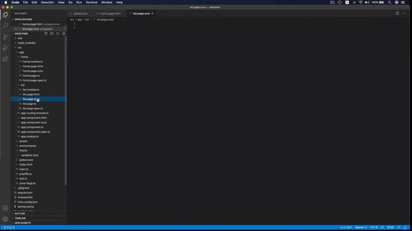Image resolution: width=412 pixels, height=231 pixels.
Task: Click SCSS language mode in status bar
Action: (x=390, y=227)
